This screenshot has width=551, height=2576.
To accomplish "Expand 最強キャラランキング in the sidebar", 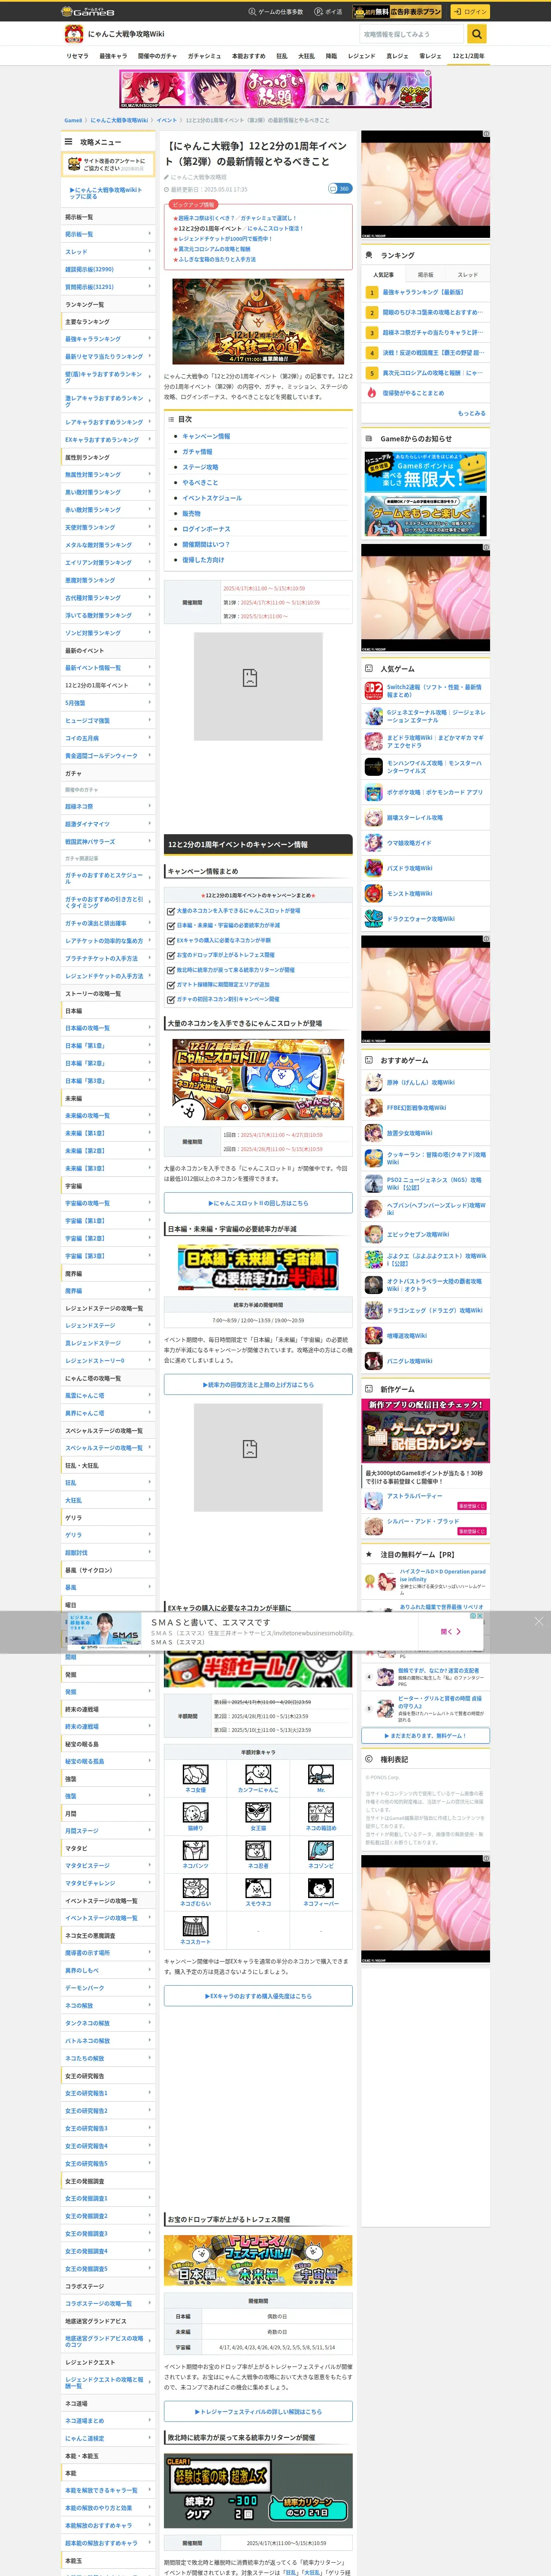I will point(108,339).
